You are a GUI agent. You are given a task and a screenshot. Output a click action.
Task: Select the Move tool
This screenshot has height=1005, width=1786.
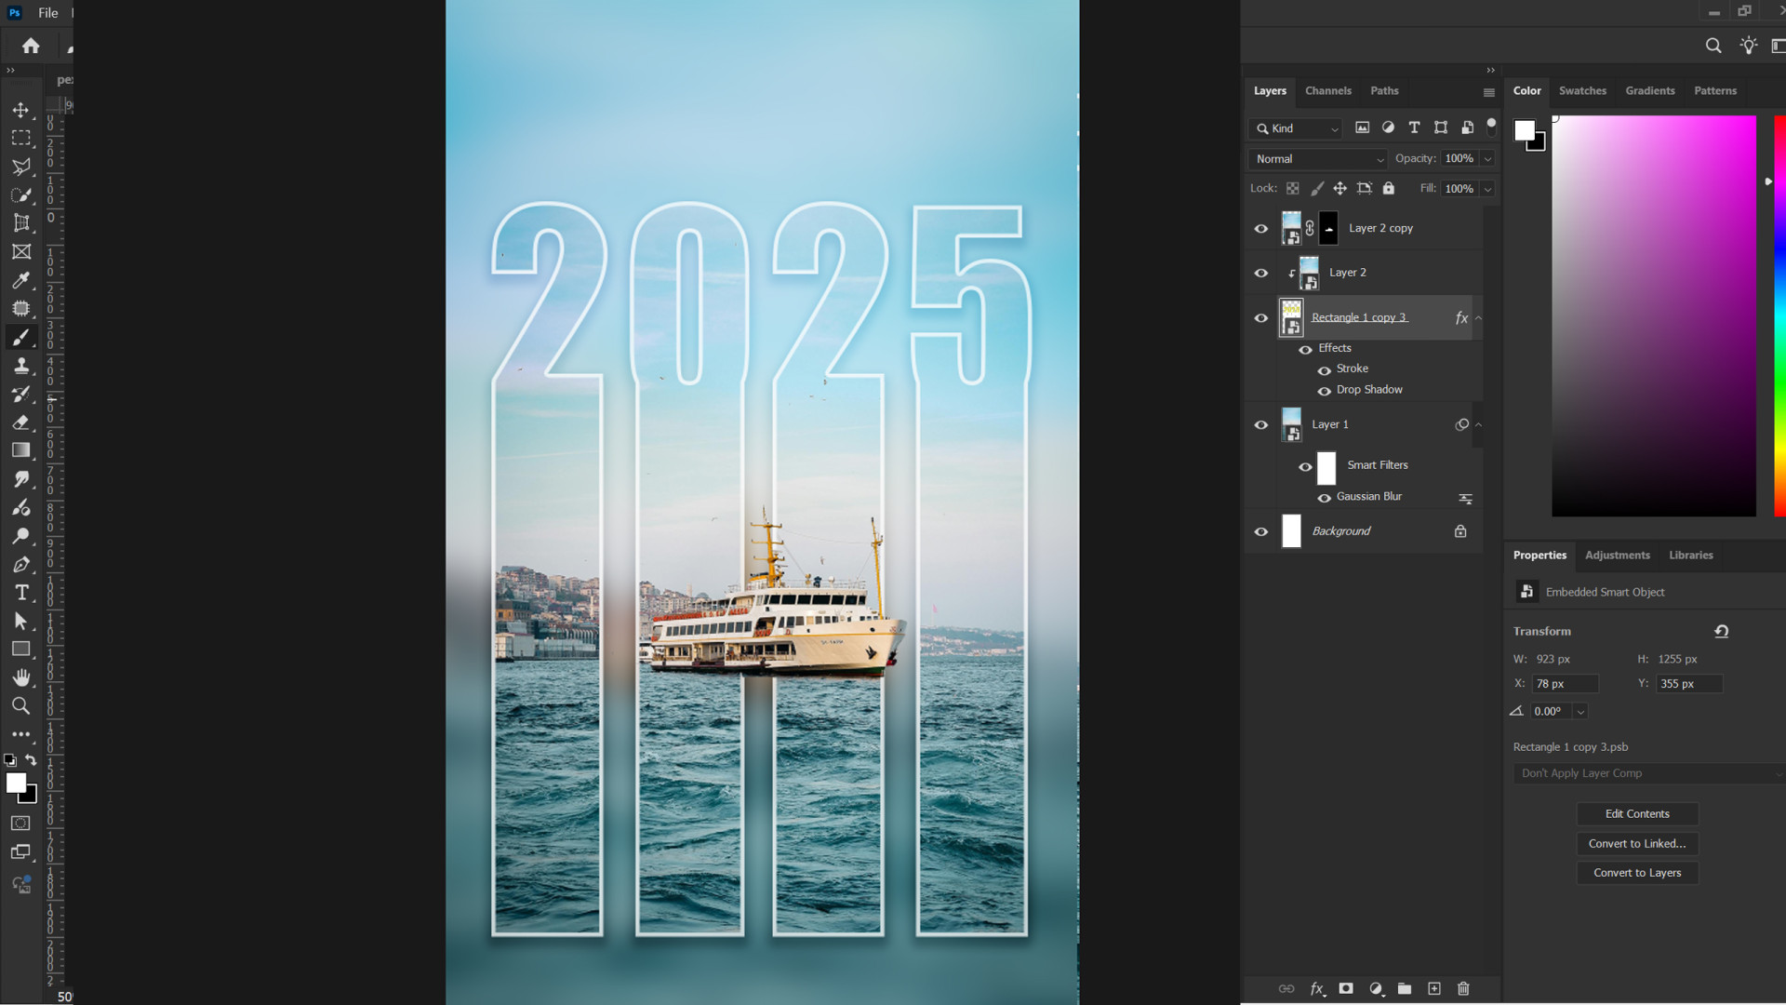pos(20,110)
